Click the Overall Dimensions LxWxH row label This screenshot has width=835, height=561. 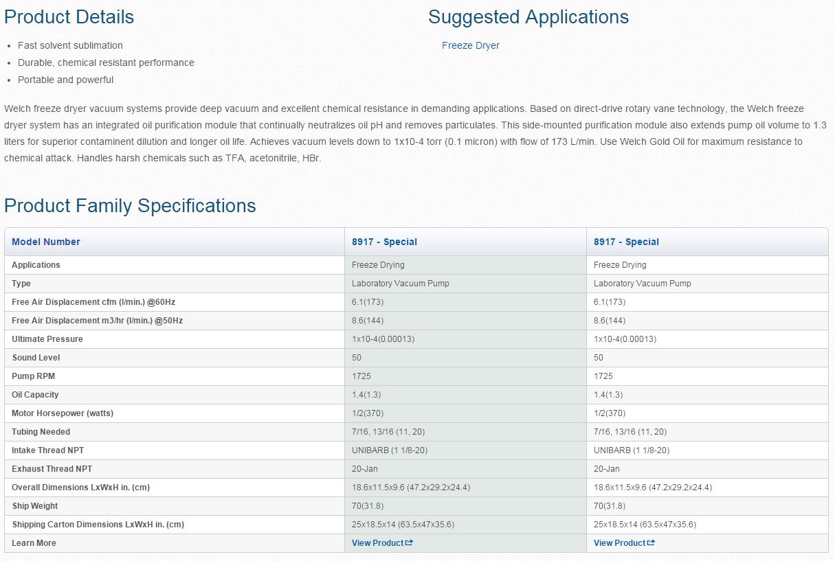[x=80, y=488]
